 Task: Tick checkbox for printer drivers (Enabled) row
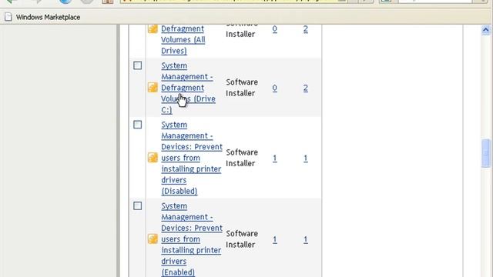[x=137, y=205]
